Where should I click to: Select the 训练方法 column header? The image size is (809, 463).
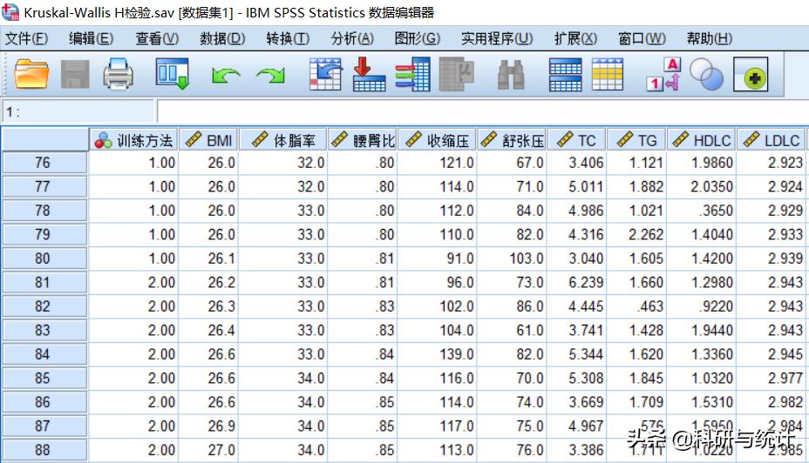134,139
